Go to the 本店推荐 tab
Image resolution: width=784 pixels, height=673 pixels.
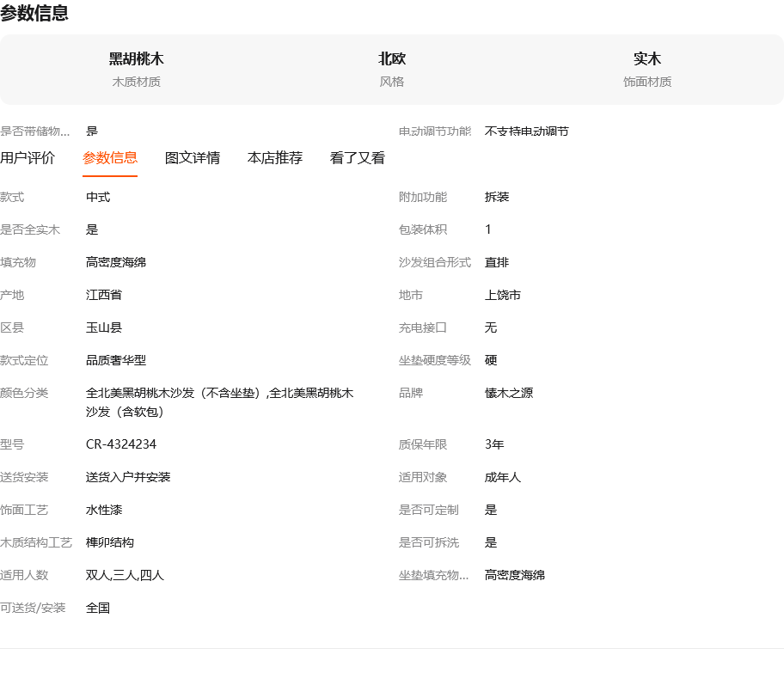[x=275, y=158]
